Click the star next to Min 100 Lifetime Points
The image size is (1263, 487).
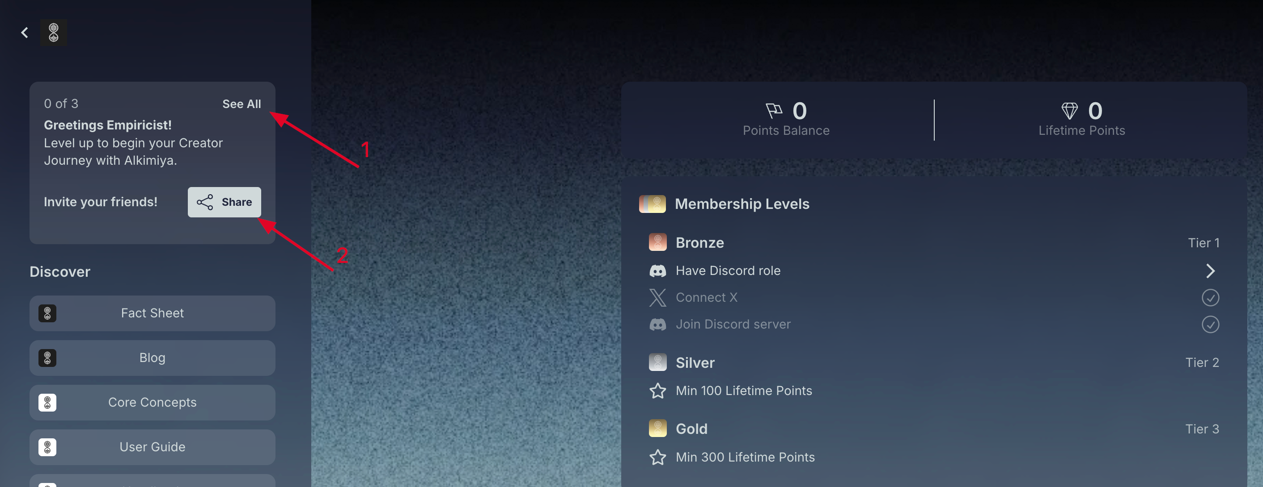tap(657, 391)
